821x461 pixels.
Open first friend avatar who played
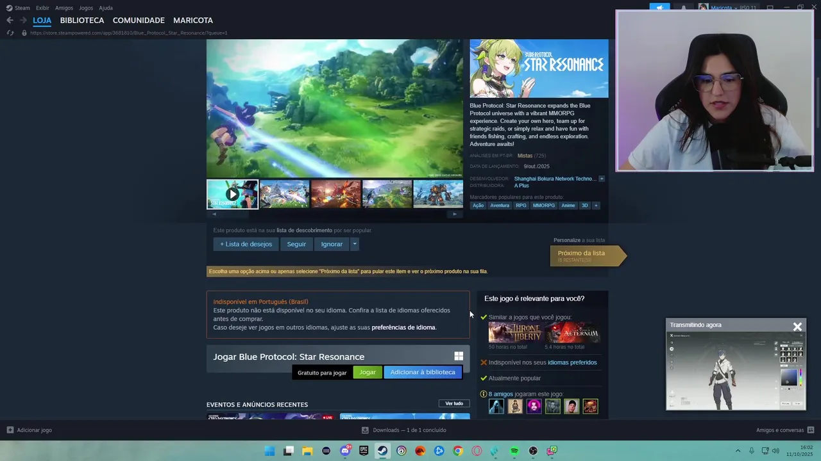pos(496,406)
